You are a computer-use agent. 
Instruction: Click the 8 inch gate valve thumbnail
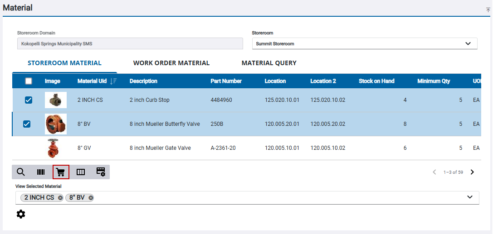55,148
